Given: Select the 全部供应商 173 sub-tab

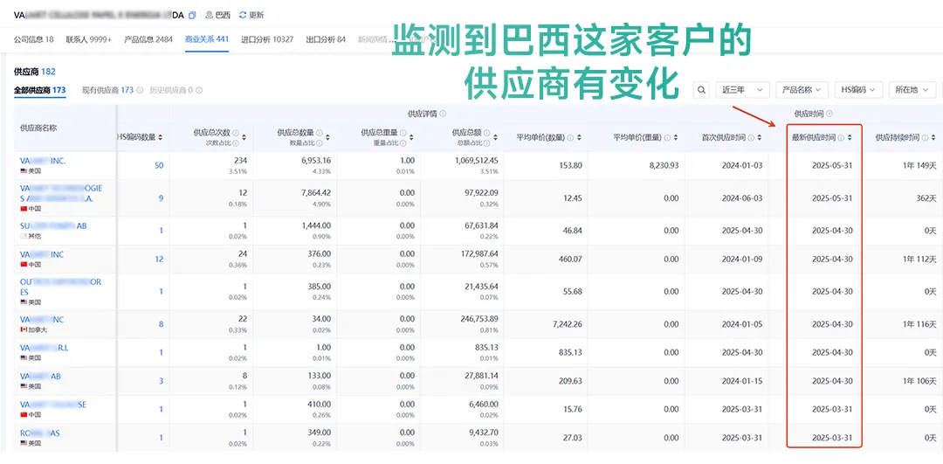Looking at the screenshot, I should click(39, 90).
